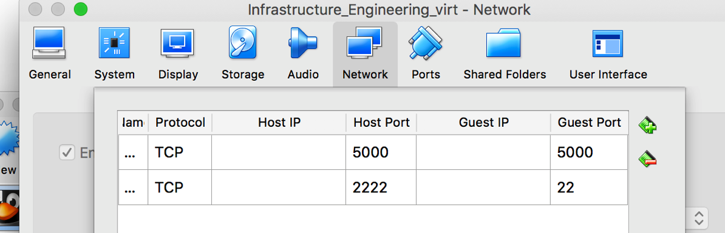Remove the selected port forwarding rule
This screenshot has height=233, width=725.
pos(648,160)
